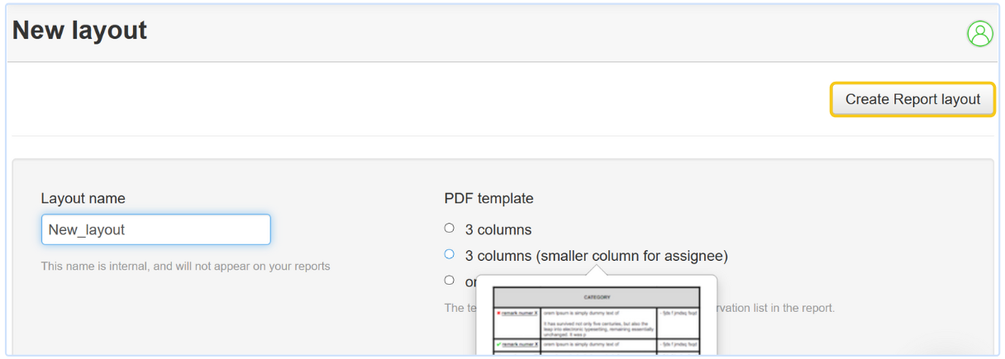Click the partly hidden third option label
Screen dimensions: 1005x359
470,282
